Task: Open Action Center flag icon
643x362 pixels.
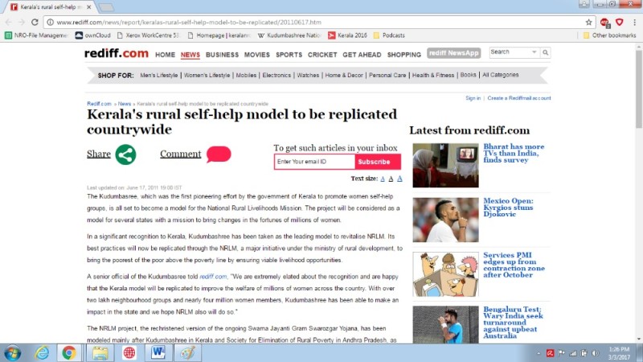Action: (x=561, y=353)
